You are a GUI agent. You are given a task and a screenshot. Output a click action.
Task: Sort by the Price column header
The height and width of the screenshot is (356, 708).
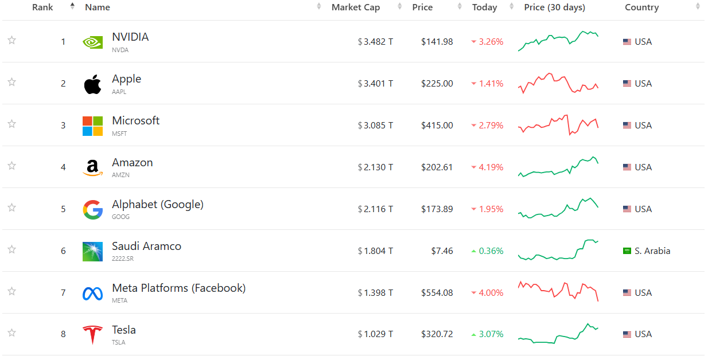click(x=423, y=7)
